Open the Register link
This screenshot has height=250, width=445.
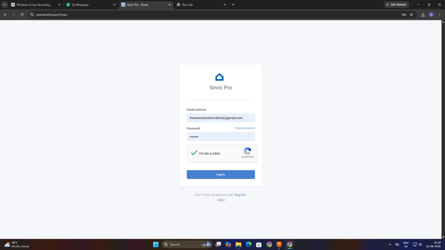click(x=240, y=195)
